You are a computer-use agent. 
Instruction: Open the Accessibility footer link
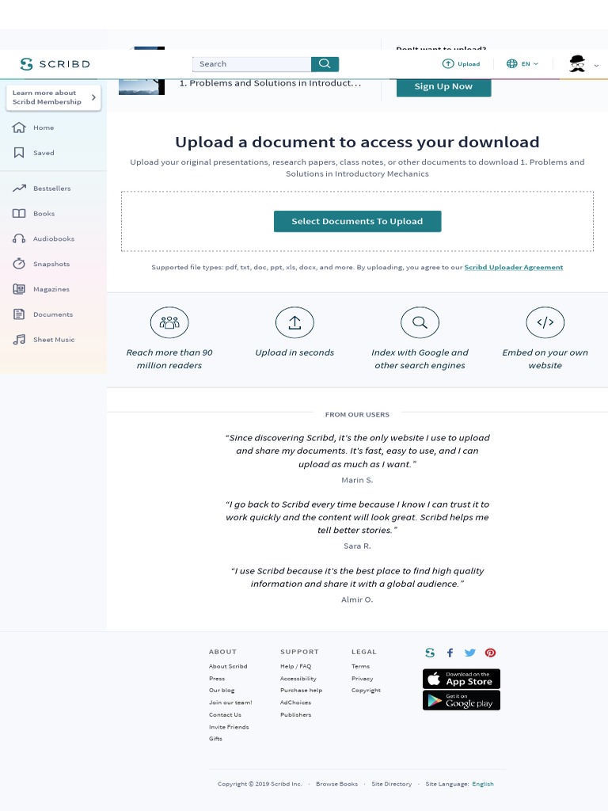[298, 679]
